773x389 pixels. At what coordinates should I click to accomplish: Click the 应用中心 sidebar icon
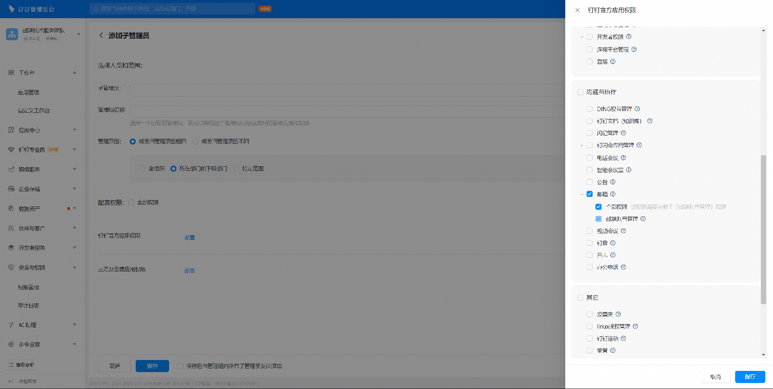(x=11, y=130)
